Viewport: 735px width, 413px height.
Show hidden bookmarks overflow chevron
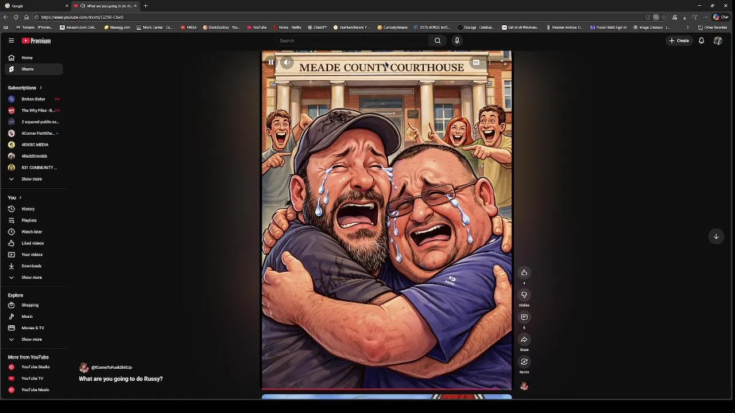(687, 28)
